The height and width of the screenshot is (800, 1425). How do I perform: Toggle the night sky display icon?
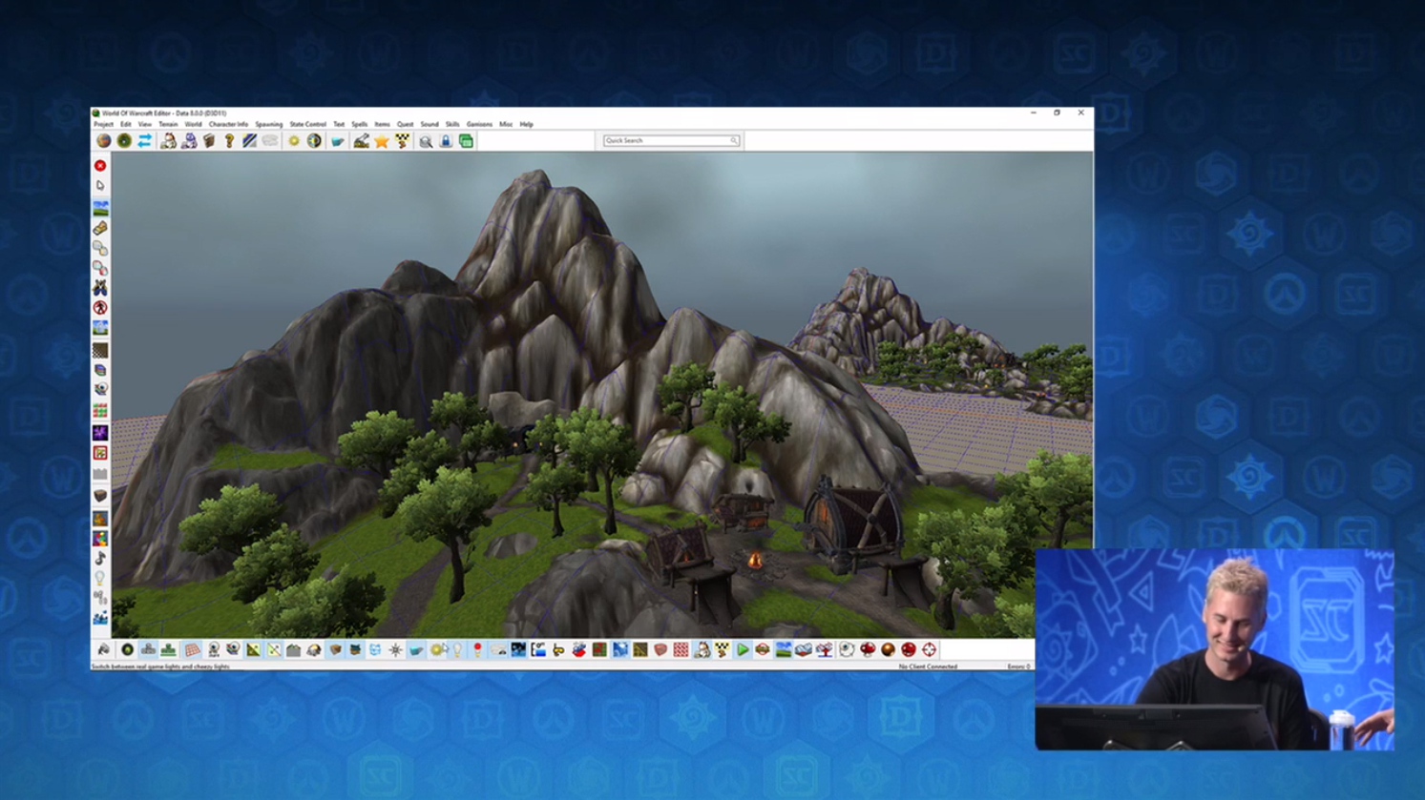pyautogui.click(x=518, y=650)
